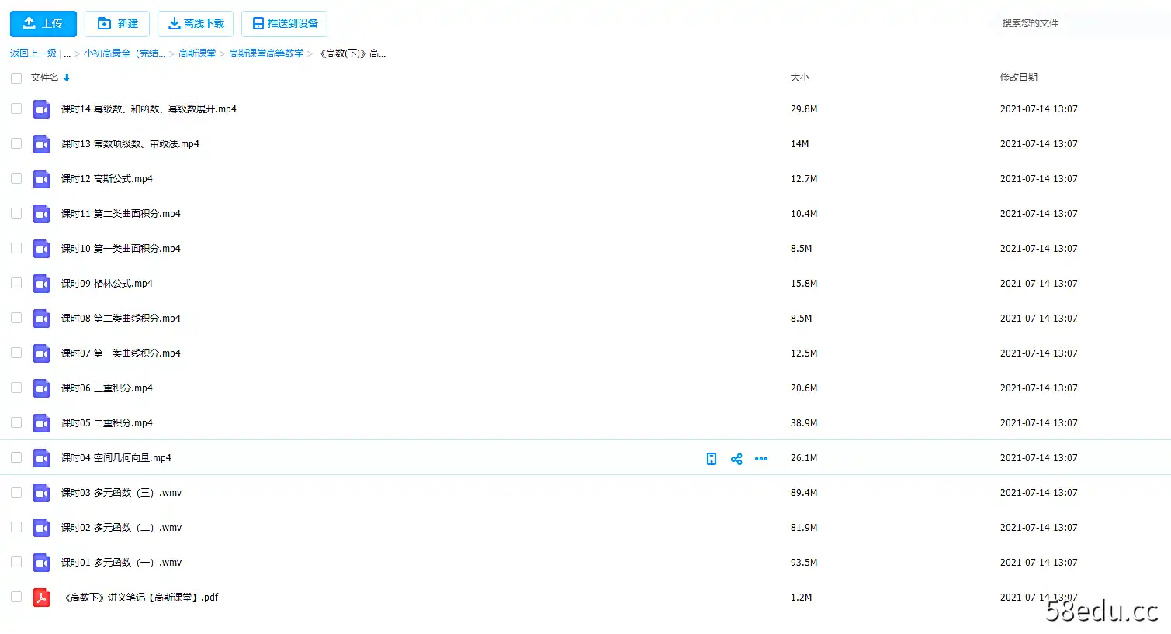
Task: Check the box for 课时08 第二类曲线积分
Action: (x=16, y=319)
